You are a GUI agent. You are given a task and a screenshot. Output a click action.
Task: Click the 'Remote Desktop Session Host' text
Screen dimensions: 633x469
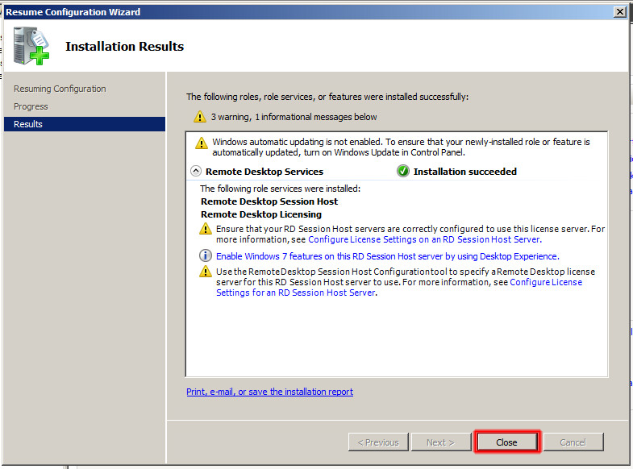pyautogui.click(x=269, y=201)
